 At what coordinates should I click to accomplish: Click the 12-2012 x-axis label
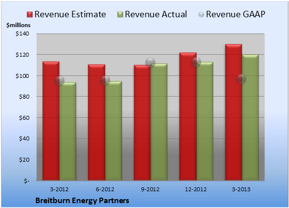(196, 189)
